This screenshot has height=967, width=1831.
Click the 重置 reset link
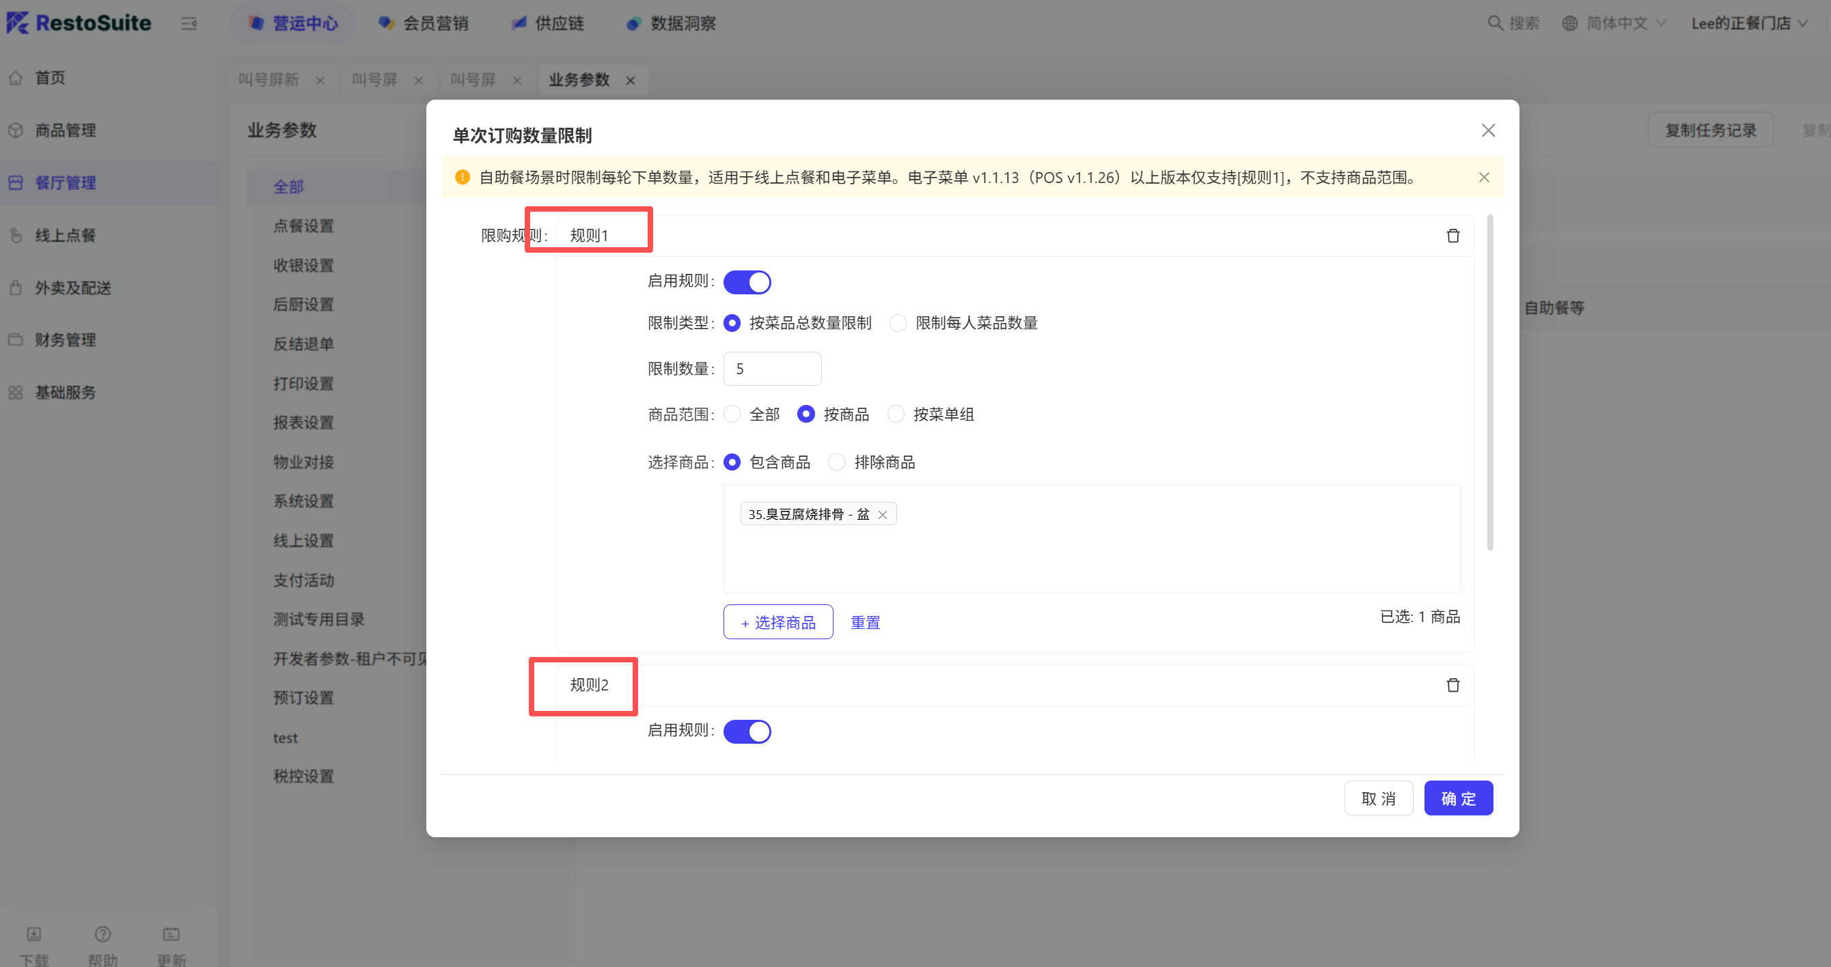(x=865, y=622)
